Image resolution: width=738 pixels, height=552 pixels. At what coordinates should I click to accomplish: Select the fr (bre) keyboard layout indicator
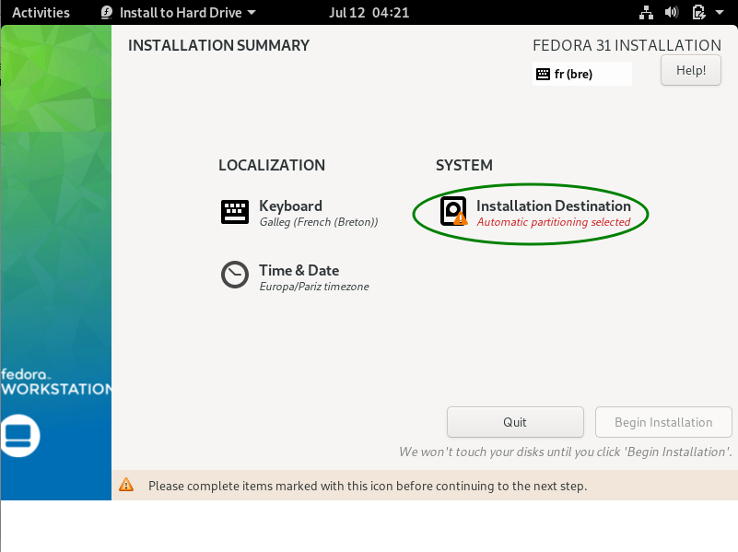point(581,74)
